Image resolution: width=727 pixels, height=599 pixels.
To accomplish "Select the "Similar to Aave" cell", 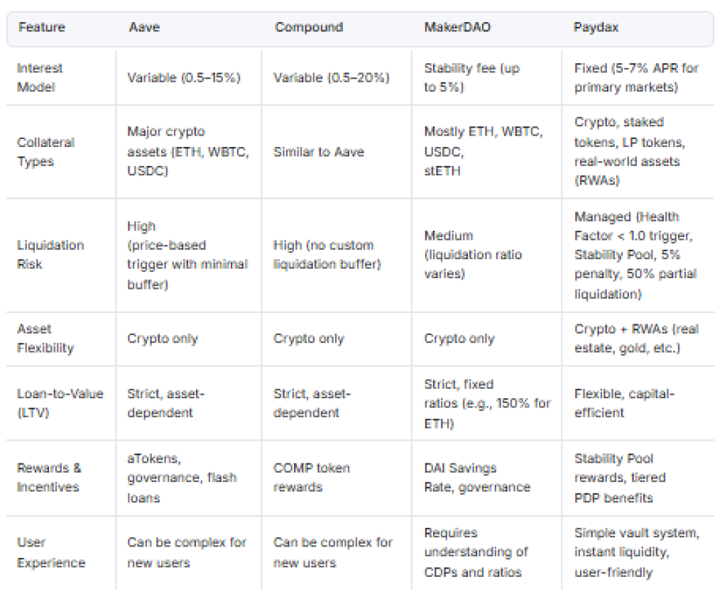I will pyautogui.click(x=319, y=152).
